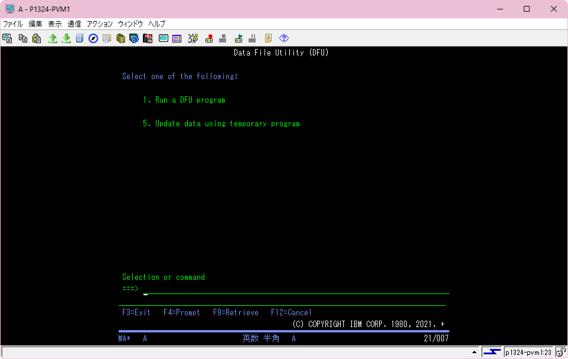Click the 'Data File Utility (DFU)' title
568x359 pixels.
tap(281, 53)
